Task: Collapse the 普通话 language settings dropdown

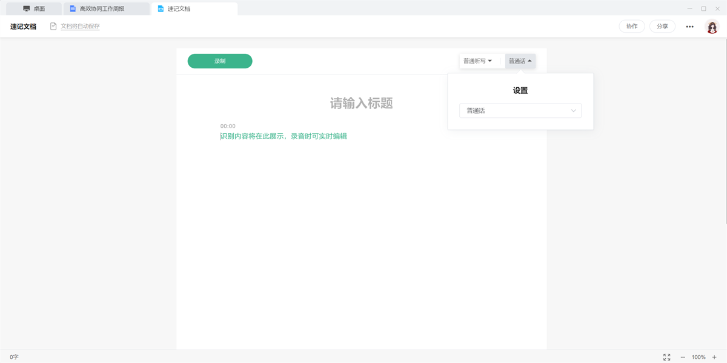Action: point(520,61)
